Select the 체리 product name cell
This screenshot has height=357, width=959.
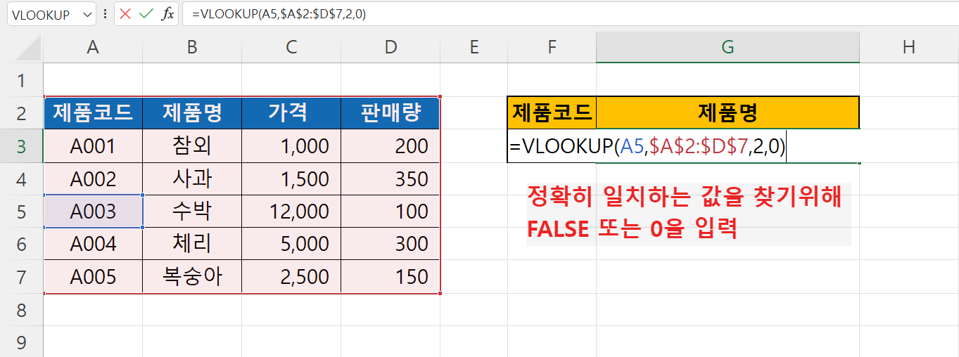(x=192, y=244)
